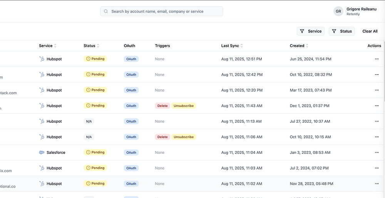385x198 pixels.
Task: Click the first Unsubscribe trigger tag
Action: pos(184,106)
